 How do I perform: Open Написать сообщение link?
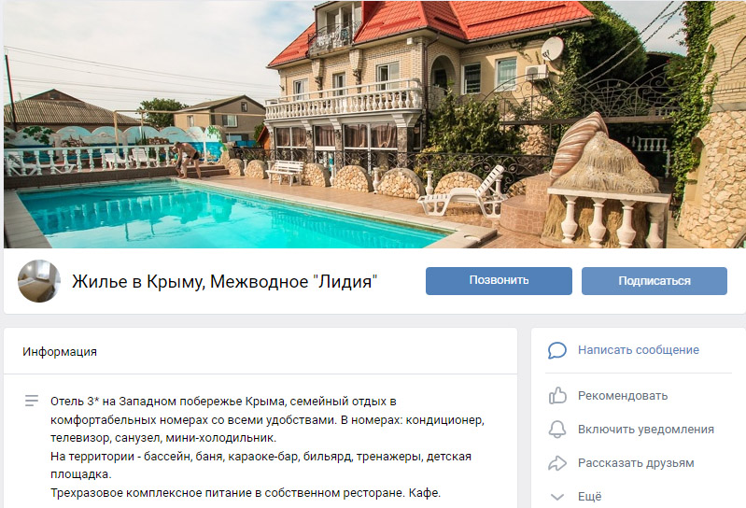tap(639, 350)
